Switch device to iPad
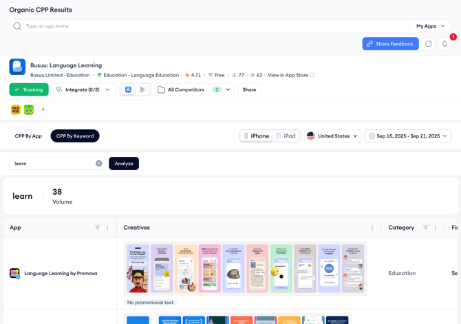The height and width of the screenshot is (324, 461). (x=286, y=136)
